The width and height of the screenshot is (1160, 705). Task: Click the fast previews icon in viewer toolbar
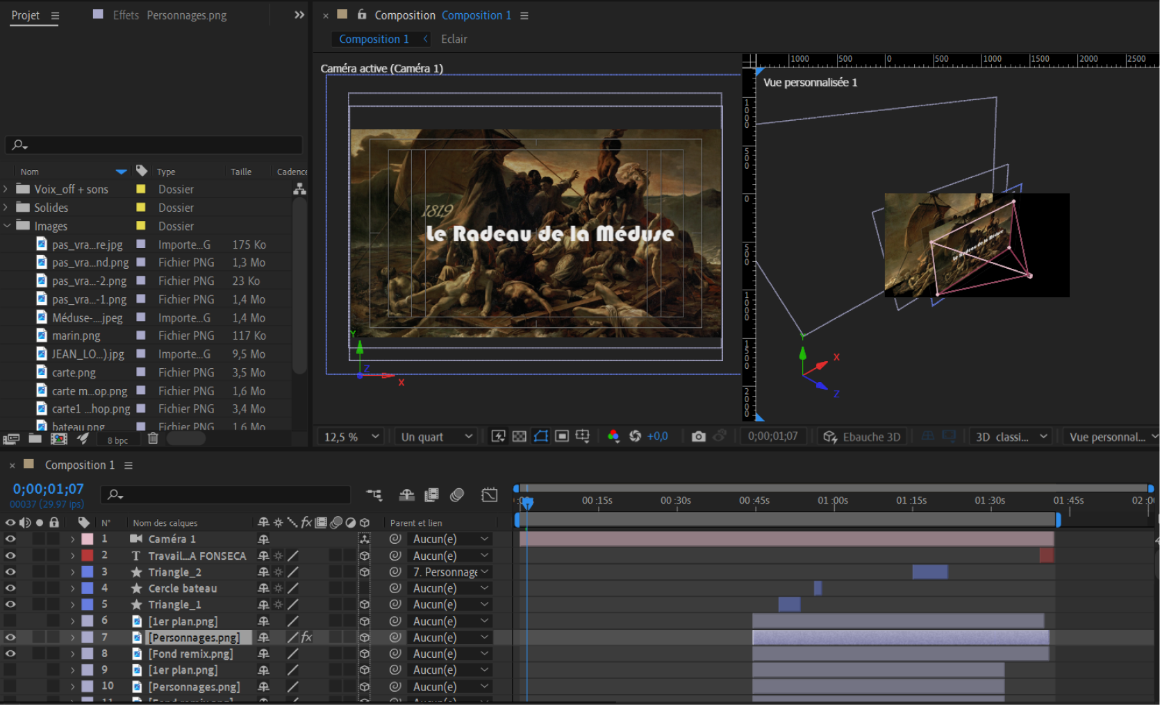pos(498,436)
